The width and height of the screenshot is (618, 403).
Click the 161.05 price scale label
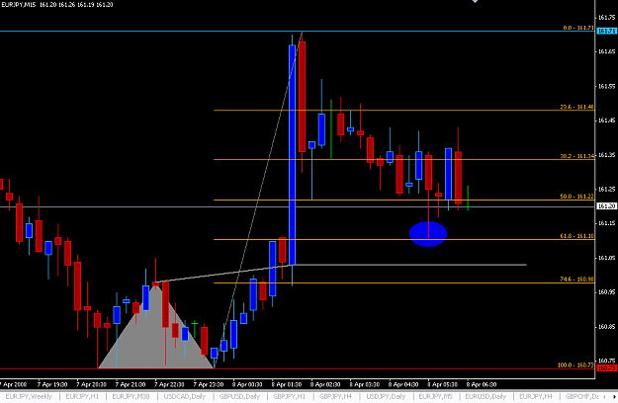coord(606,258)
